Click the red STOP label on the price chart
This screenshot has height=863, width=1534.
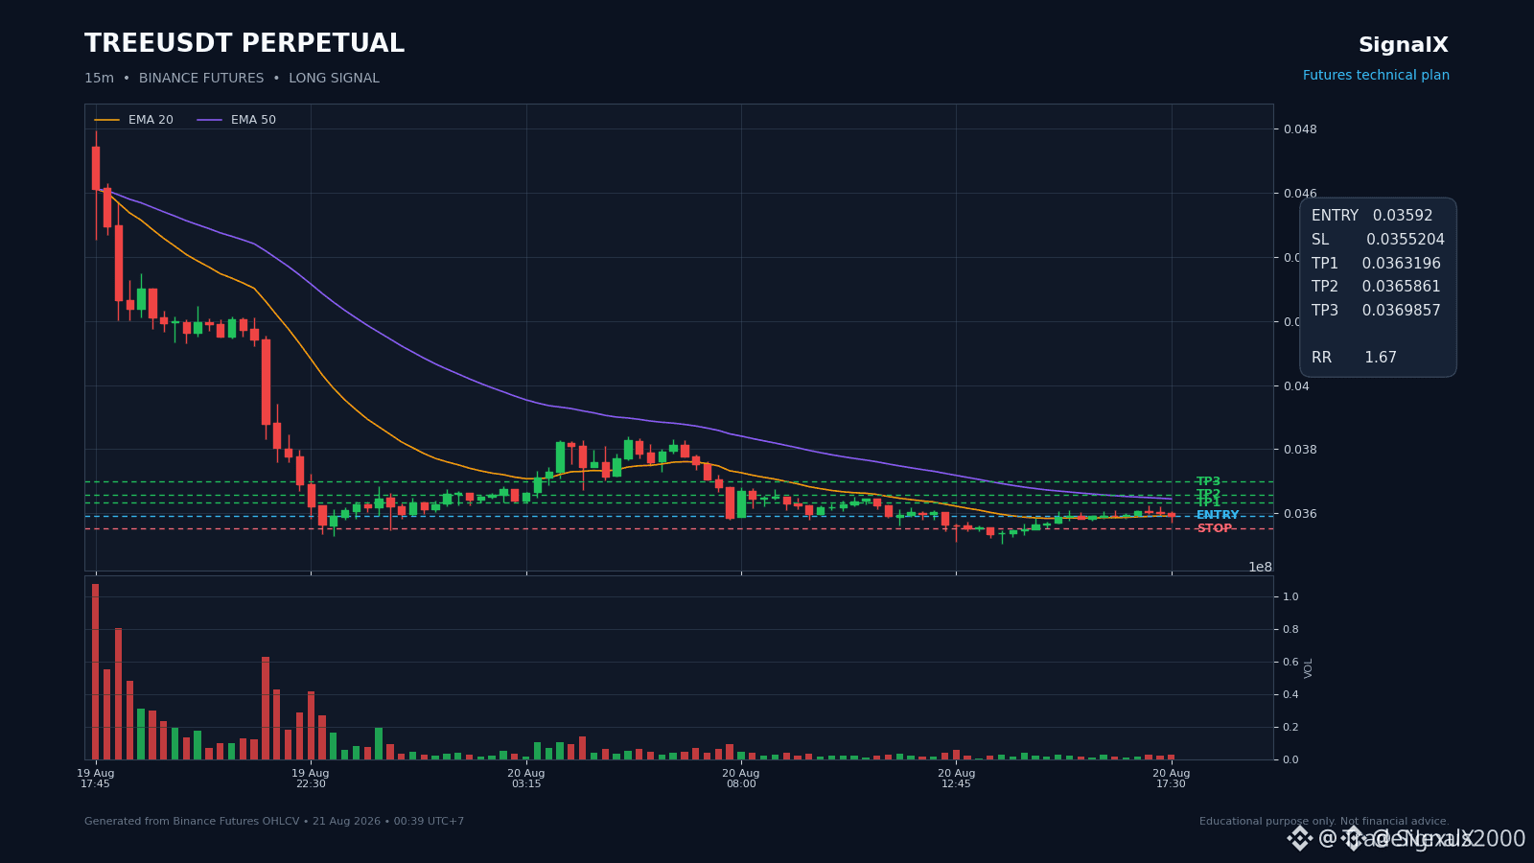tap(1214, 528)
